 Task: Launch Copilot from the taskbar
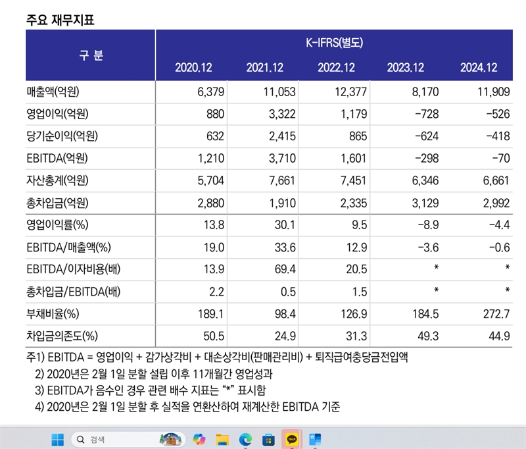[x=200, y=438]
